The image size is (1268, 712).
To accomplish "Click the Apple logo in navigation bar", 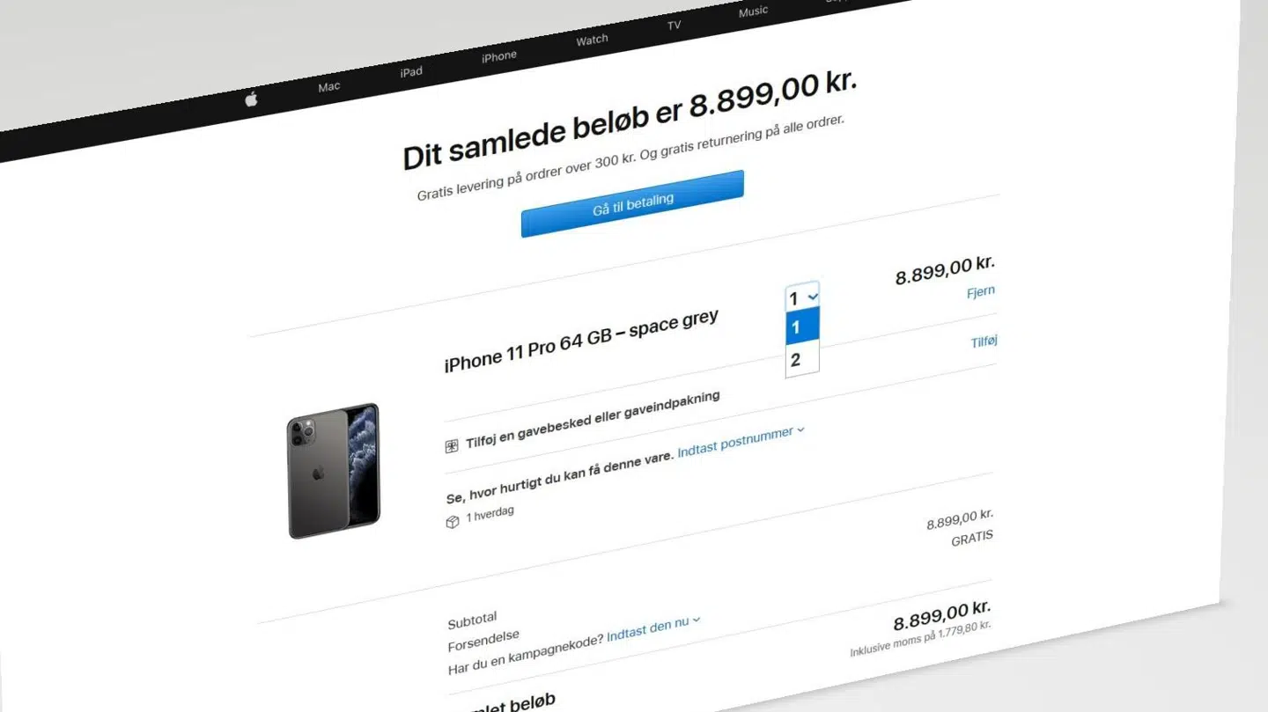I will 251,99.
